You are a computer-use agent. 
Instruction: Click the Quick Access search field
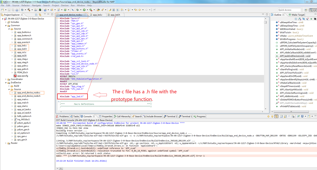click(x=289, y=10)
